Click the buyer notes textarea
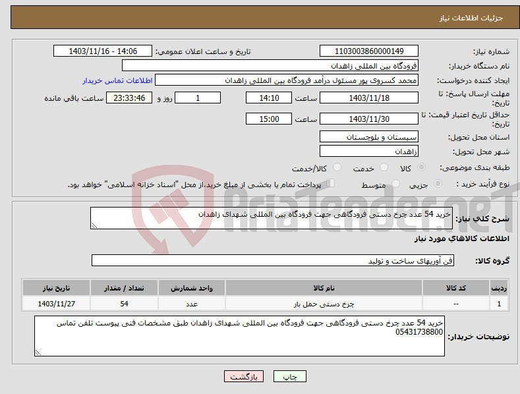This screenshot has width=520, height=394. pyautogui.click(x=239, y=336)
